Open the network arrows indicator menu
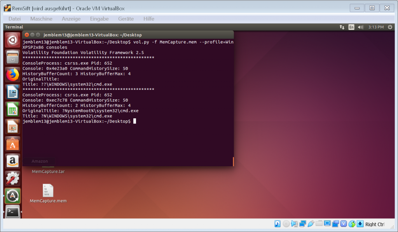Image resolution: width=398 pixels, height=232 pixels. [x=342, y=27]
